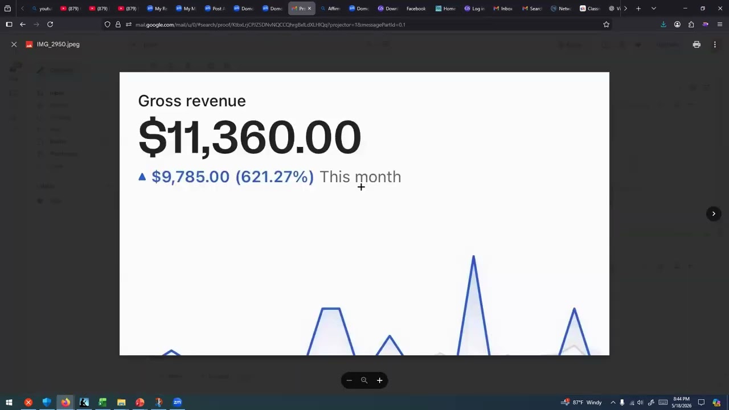The width and height of the screenshot is (729, 410).
Task: Switch to the Log in tab
Action: tap(474, 9)
